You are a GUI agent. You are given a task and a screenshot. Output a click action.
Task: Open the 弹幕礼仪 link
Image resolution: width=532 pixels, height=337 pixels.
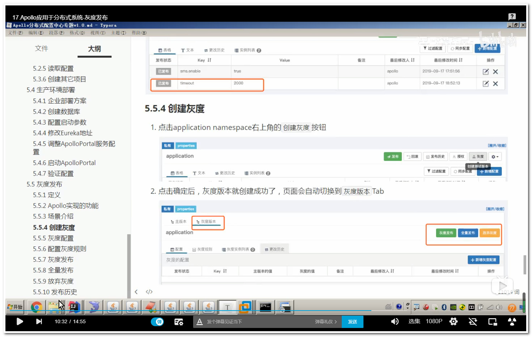tap(325, 321)
